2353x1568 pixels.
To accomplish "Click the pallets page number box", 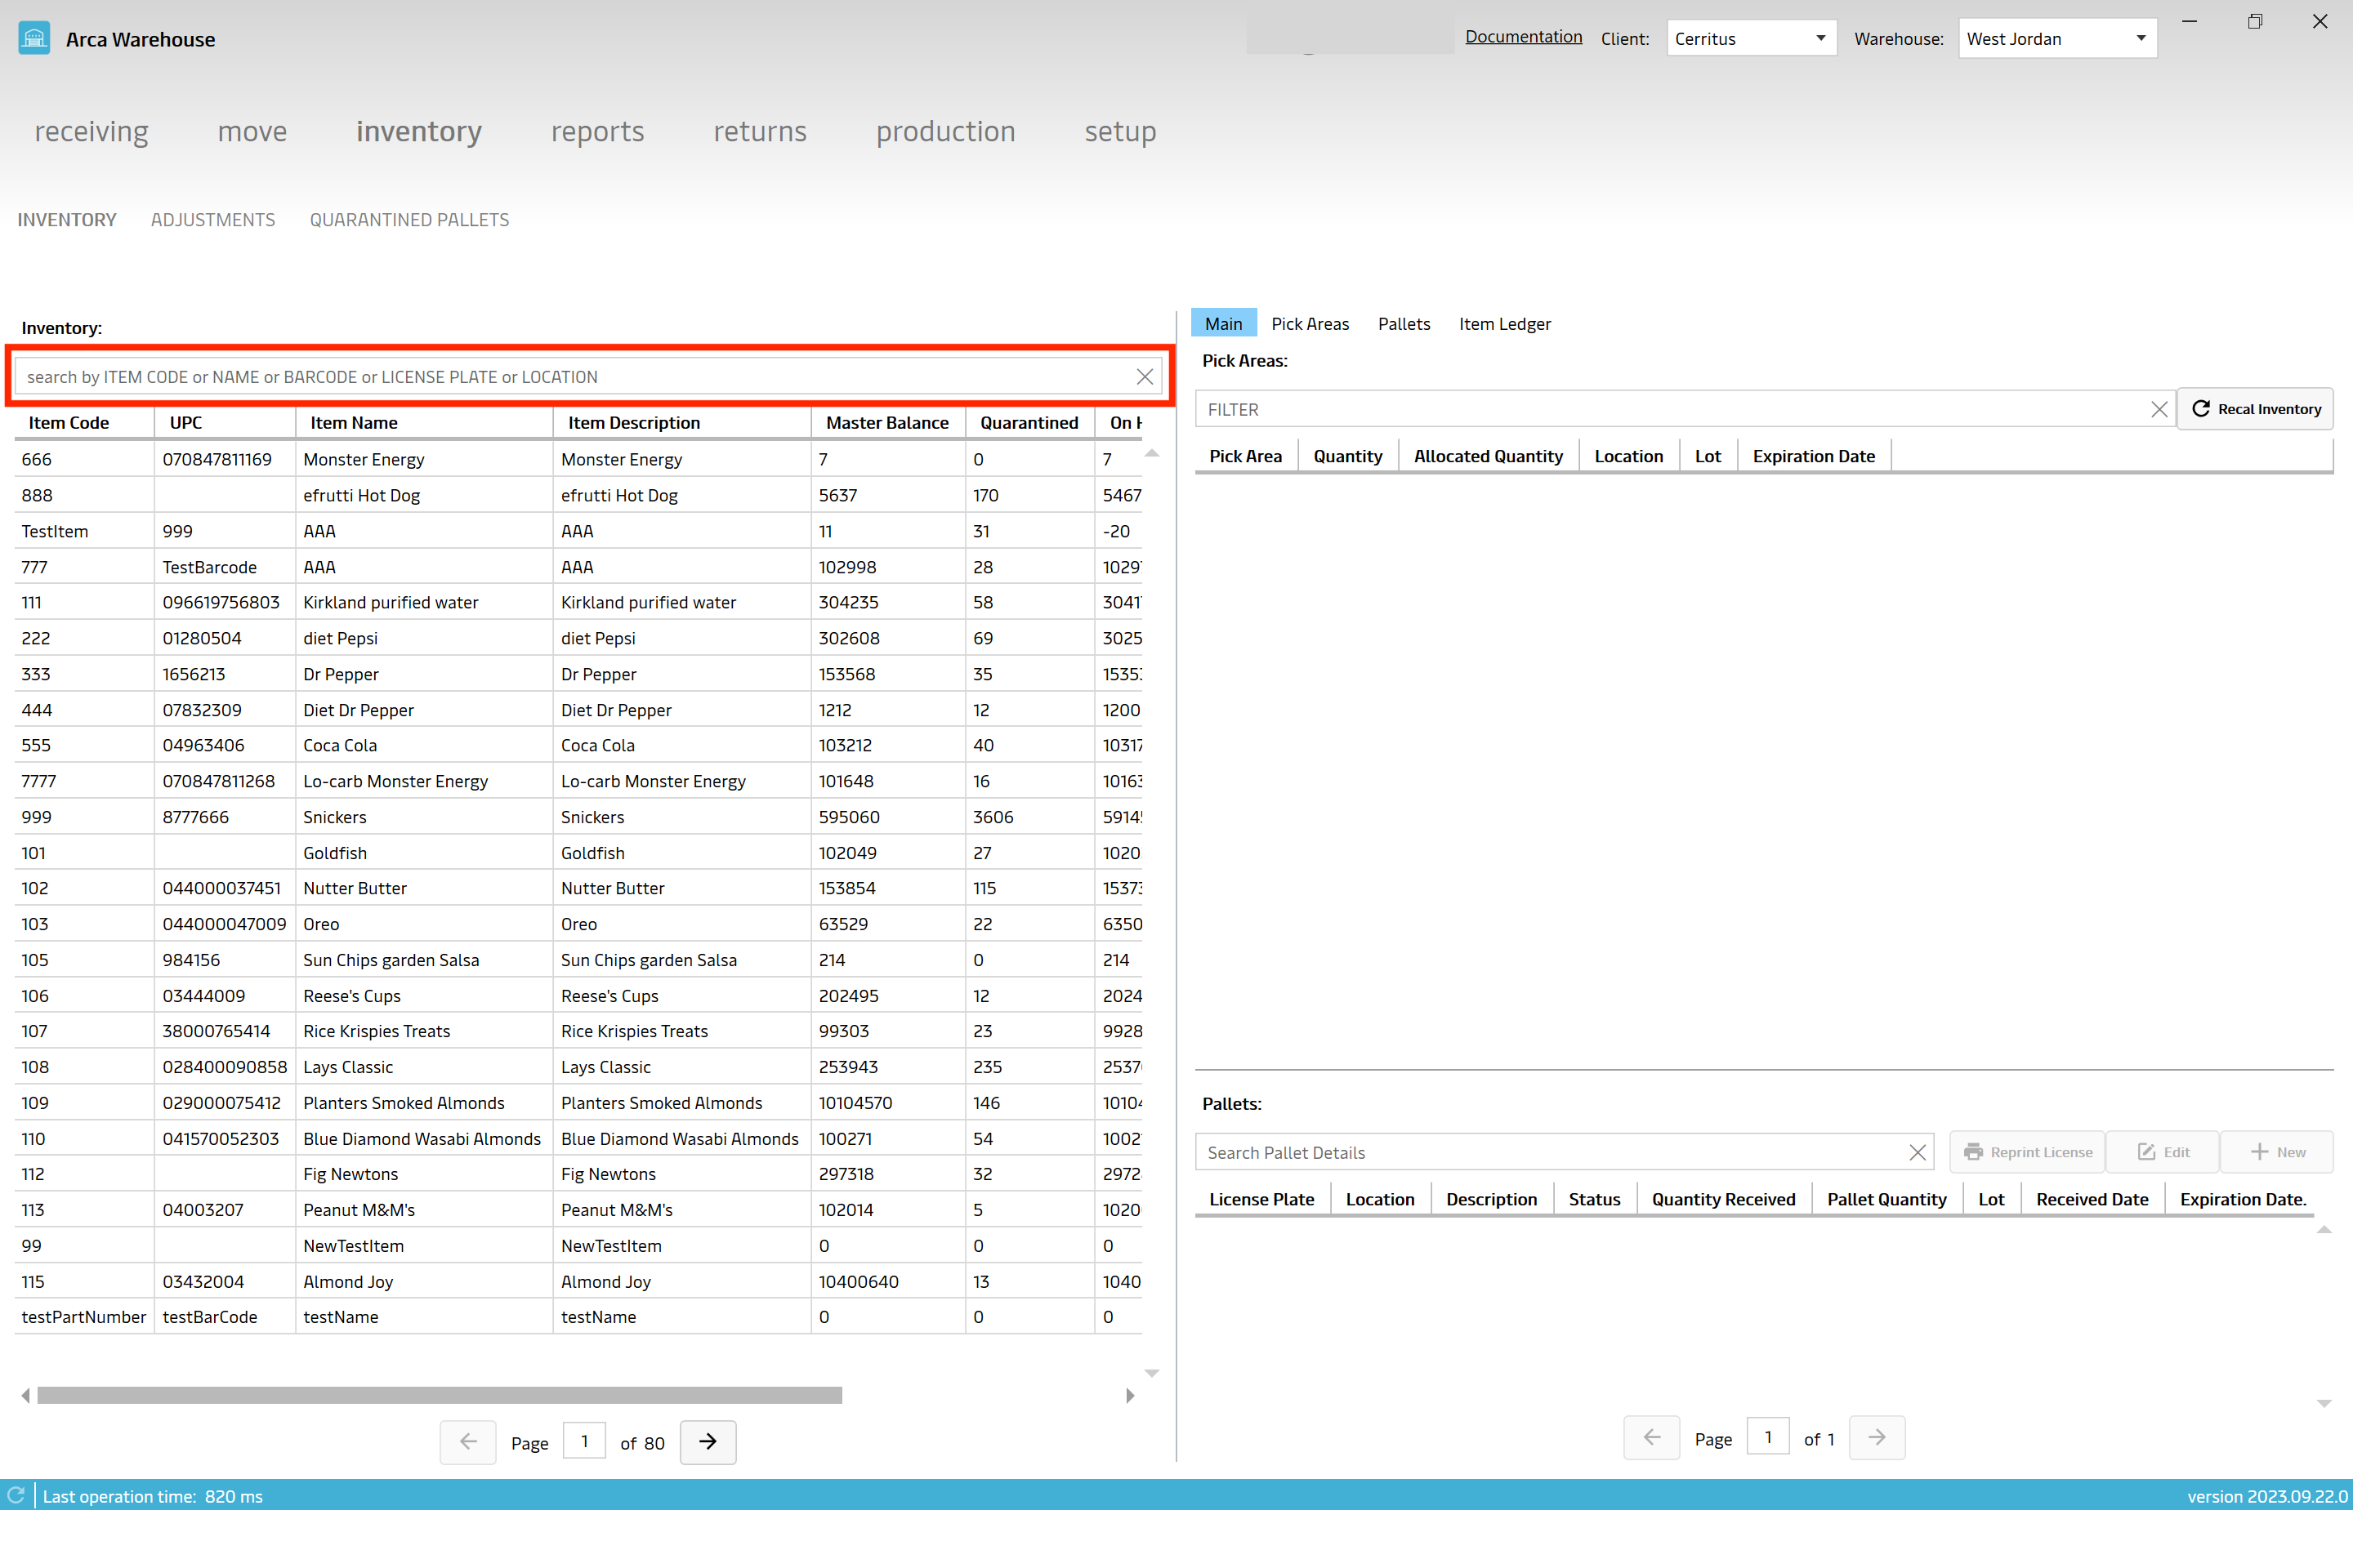I will coord(1768,1437).
